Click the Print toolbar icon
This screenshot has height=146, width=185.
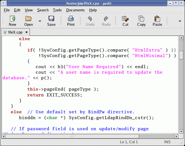click(71, 19)
